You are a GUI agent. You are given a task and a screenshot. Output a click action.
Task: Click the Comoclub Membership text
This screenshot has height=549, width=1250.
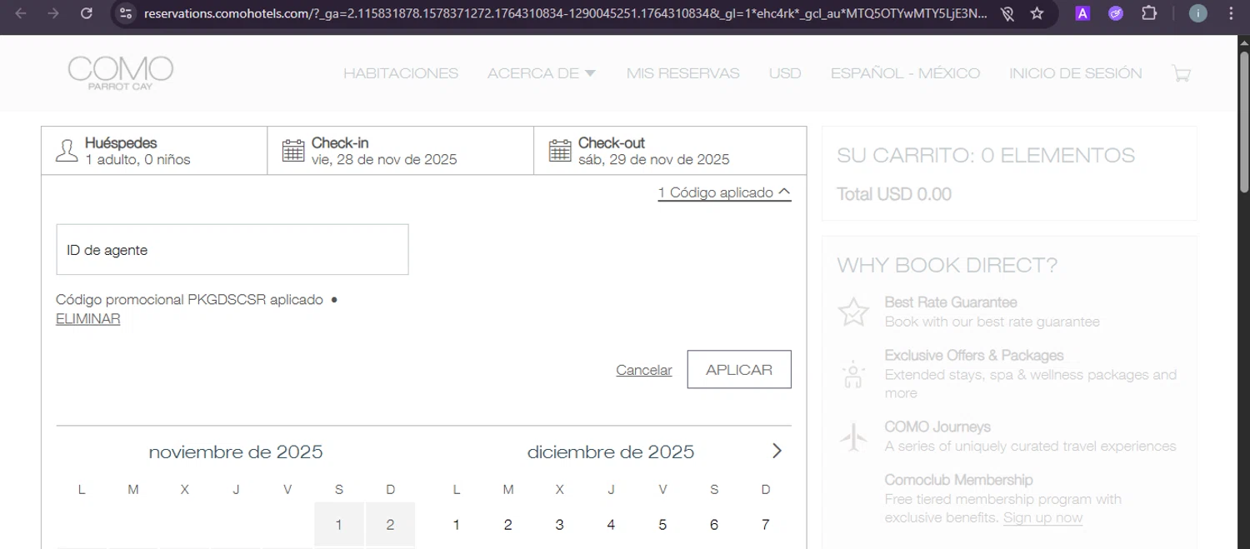click(x=958, y=480)
